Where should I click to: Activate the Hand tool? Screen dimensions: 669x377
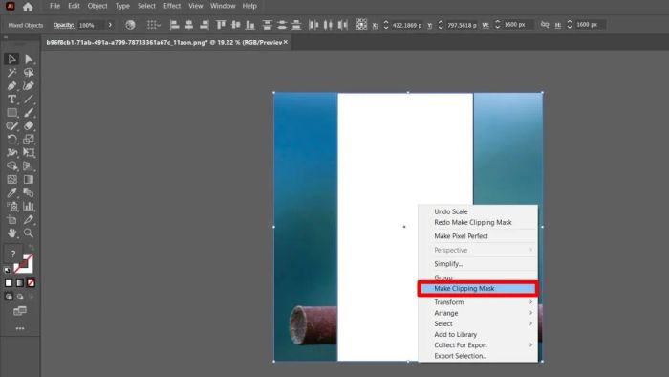11,233
